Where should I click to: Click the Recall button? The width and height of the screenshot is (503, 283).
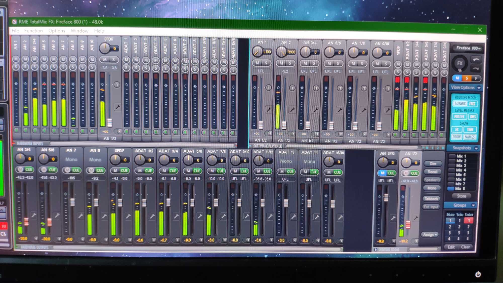click(433, 172)
